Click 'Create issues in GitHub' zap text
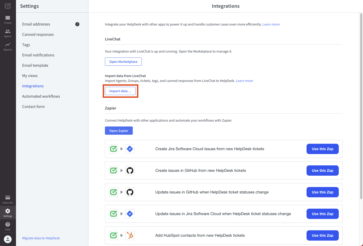Viewport: 363px width, 246px height. (201, 171)
